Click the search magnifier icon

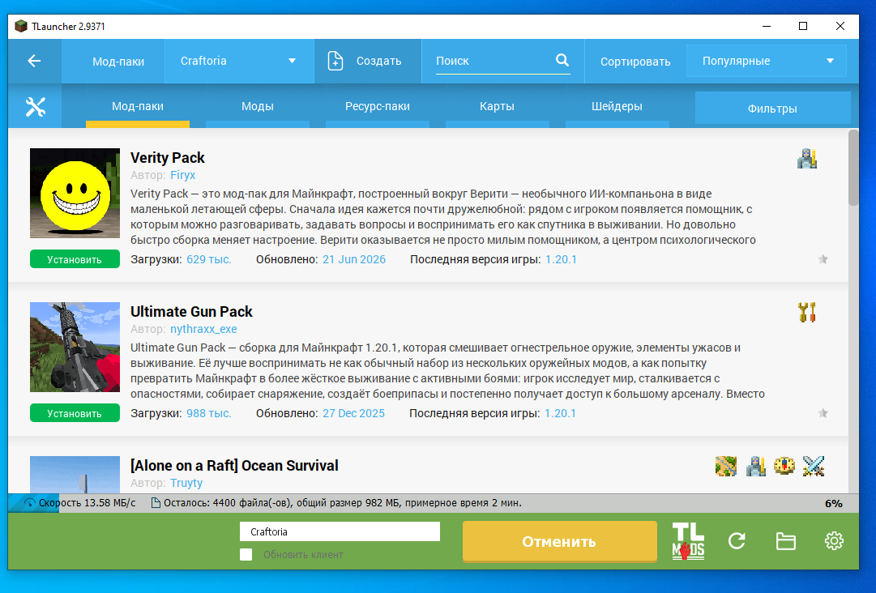(562, 60)
